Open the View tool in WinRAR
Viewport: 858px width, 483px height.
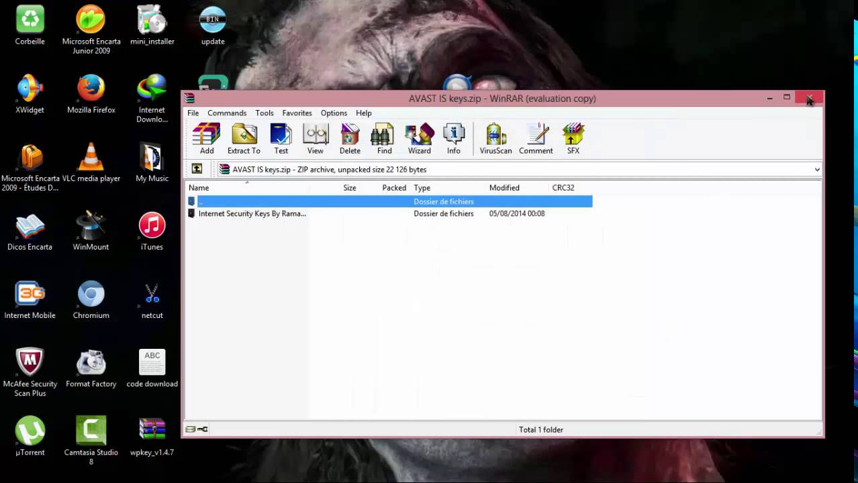pyautogui.click(x=316, y=139)
